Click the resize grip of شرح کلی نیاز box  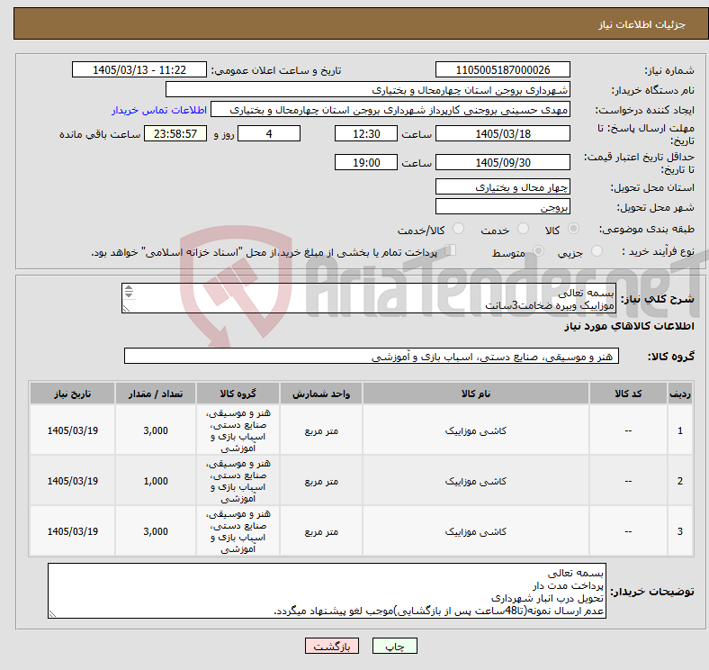pos(126,308)
